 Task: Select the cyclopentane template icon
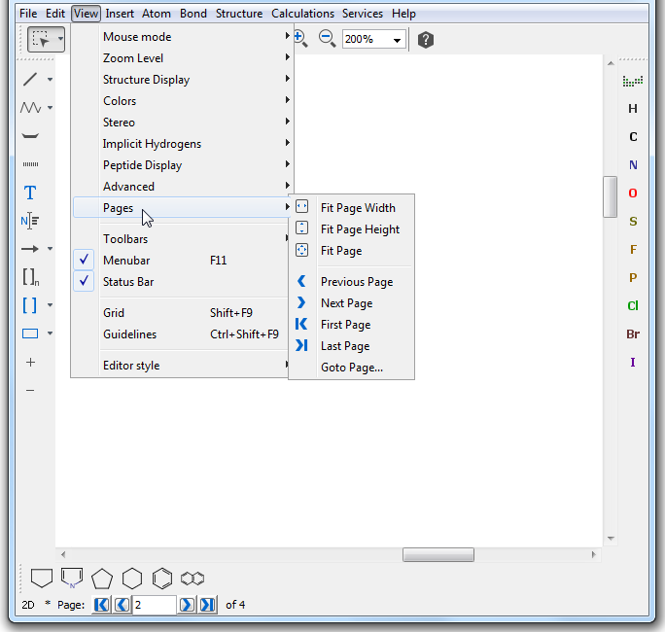click(x=102, y=579)
